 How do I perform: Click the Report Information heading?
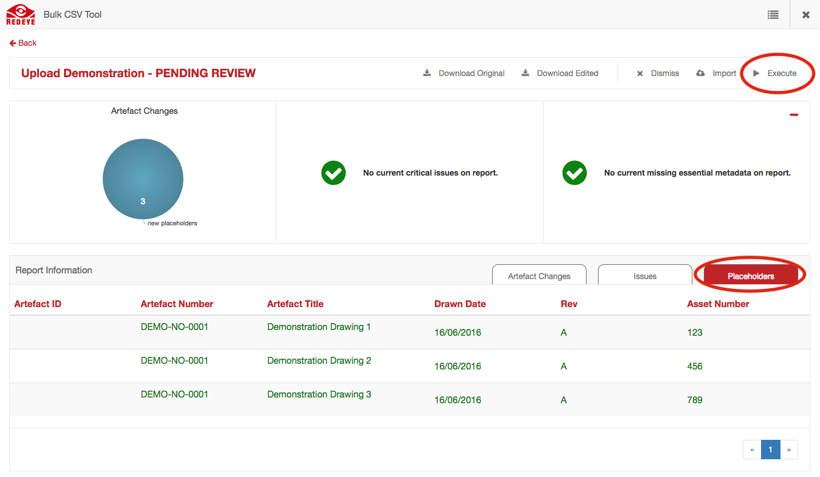pos(54,270)
